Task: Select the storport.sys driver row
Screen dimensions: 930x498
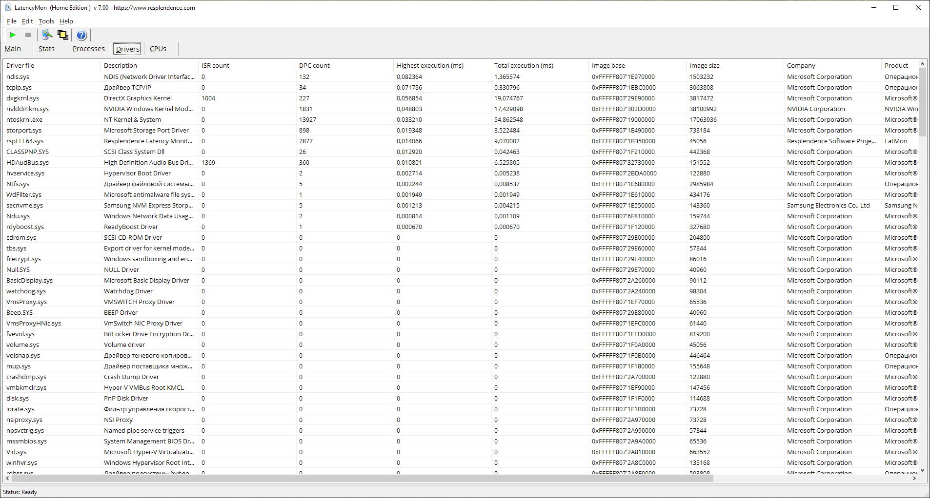Action: (x=461, y=130)
